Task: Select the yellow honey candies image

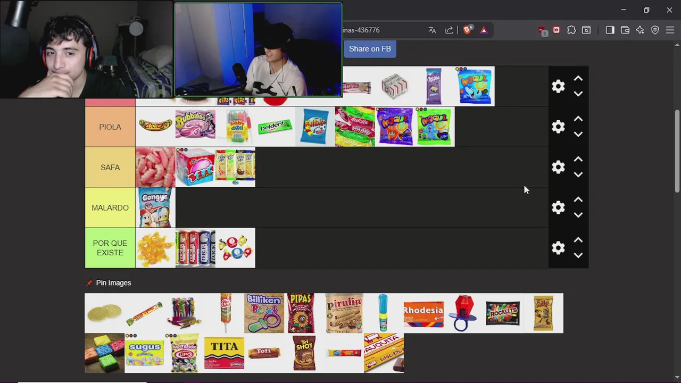Action: point(155,248)
